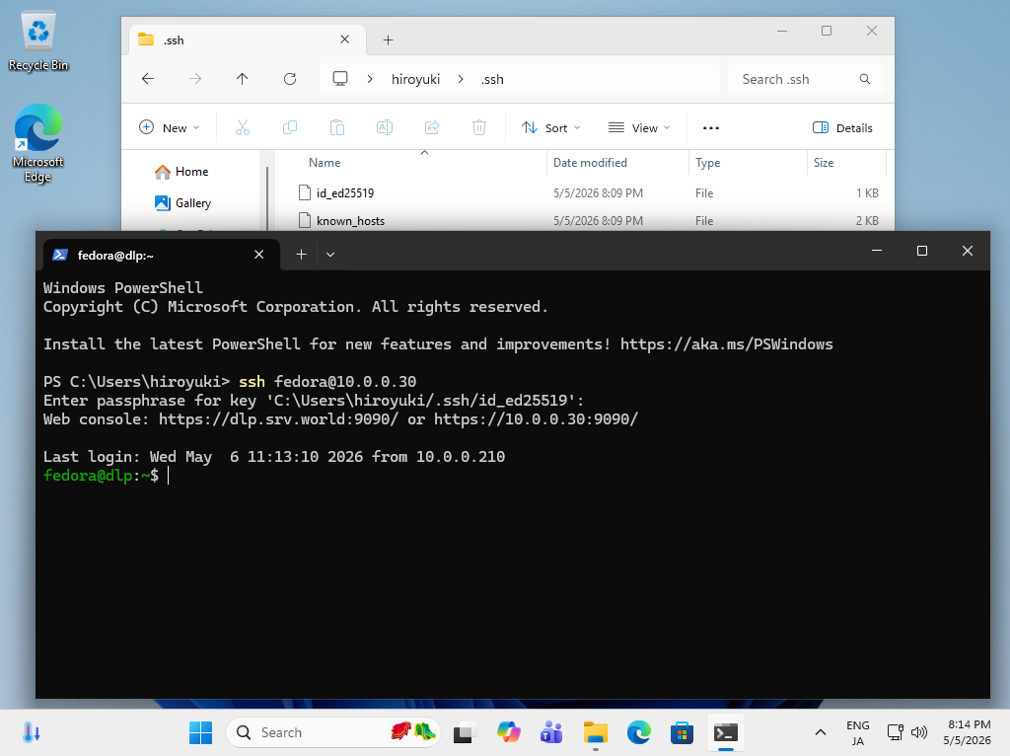Screen dimensions: 1010x756
Task: Sort by the Date modified column header
Action: 590,163
